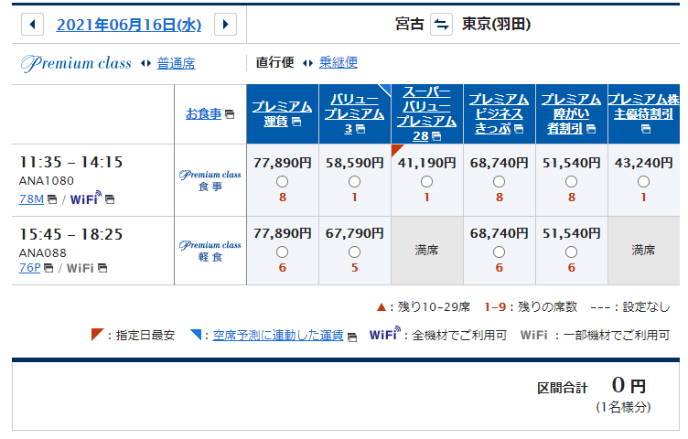This screenshot has width=688, height=439.
Task: Open 76P aircraft type link
Action: (30, 268)
